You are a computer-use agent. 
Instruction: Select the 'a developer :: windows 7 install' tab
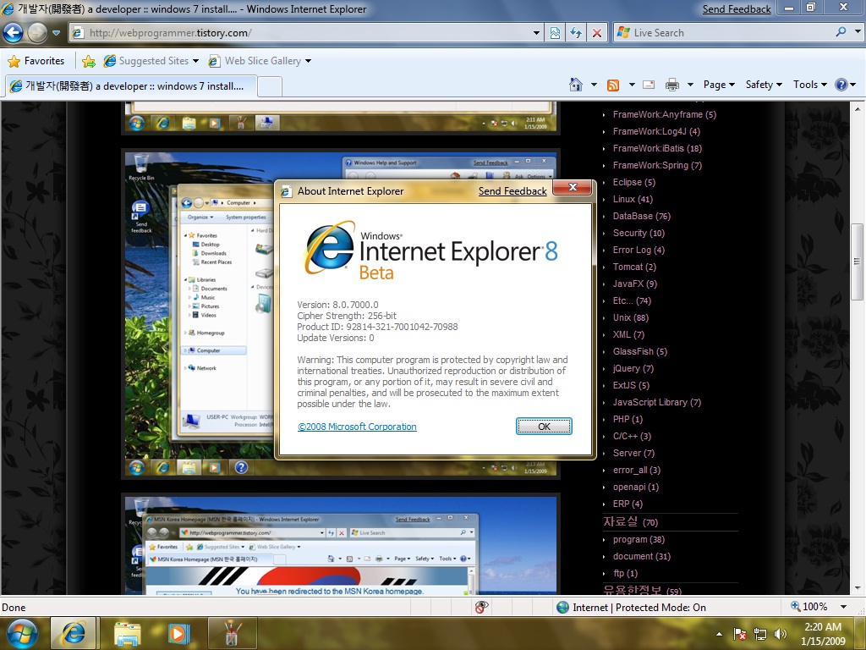tap(131, 86)
